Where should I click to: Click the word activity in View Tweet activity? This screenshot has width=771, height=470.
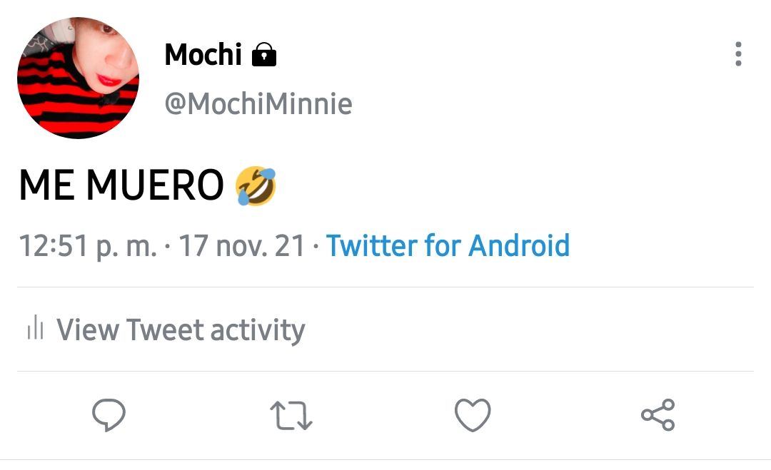point(258,330)
